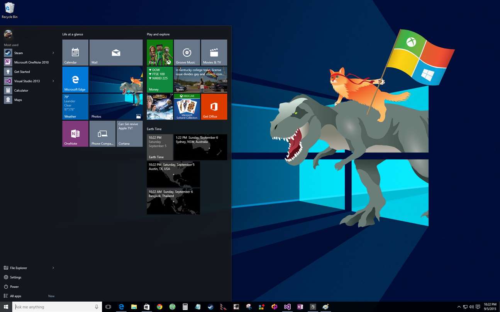Open Visual Studio 2013 from Most used
Screen dimensions: 500x312
click(x=26, y=81)
